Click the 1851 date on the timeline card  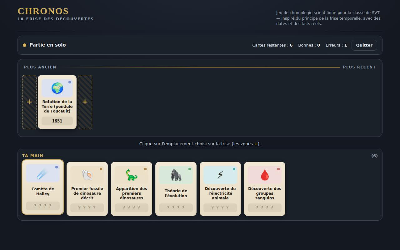coord(57,121)
